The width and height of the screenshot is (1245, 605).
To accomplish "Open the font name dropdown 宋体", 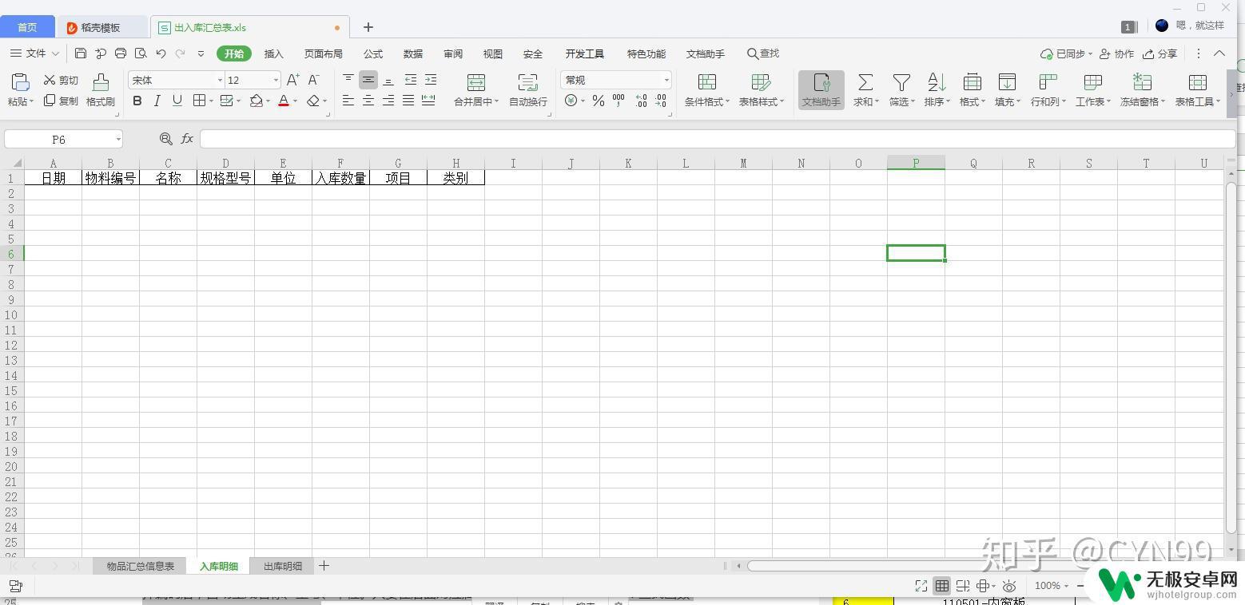I will tap(220, 80).
